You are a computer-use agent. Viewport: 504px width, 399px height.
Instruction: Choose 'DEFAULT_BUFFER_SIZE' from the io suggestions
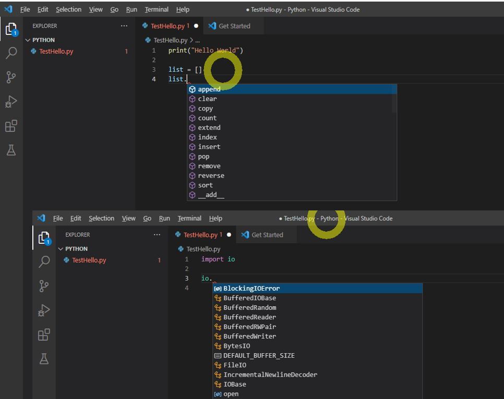click(x=318, y=356)
